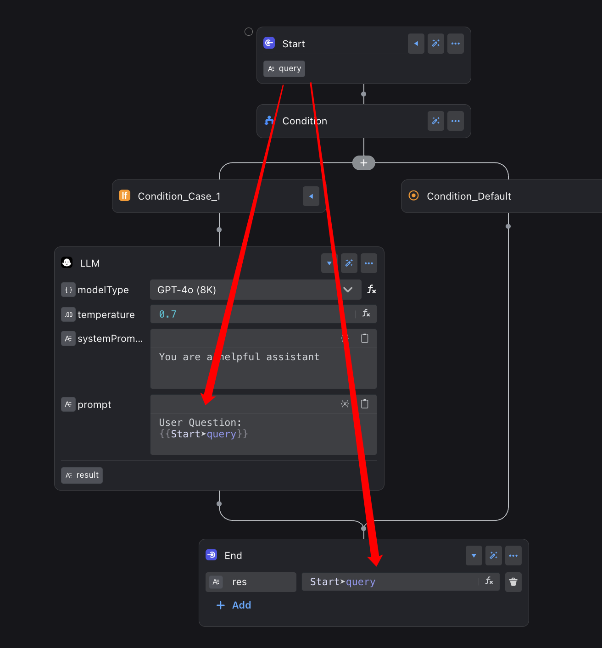Click the fx icon in temperature field
This screenshot has height=648, width=602.
(366, 313)
